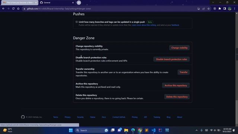Click the Beta label next to push limit
The image size is (238, 134).
(150, 22)
